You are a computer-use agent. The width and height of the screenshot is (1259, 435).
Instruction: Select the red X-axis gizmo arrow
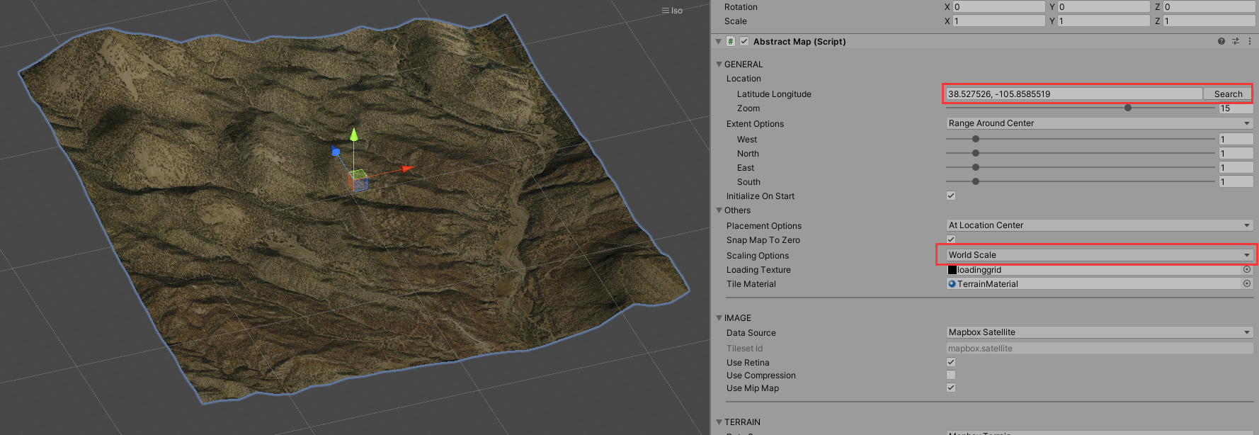[406, 169]
